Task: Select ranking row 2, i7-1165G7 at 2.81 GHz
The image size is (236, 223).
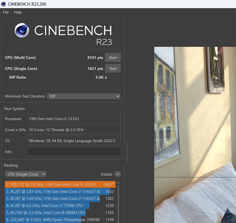Action: coord(60,191)
